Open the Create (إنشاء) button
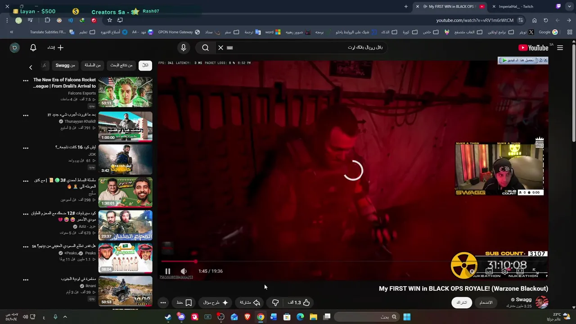The image size is (576, 324). point(55,47)
